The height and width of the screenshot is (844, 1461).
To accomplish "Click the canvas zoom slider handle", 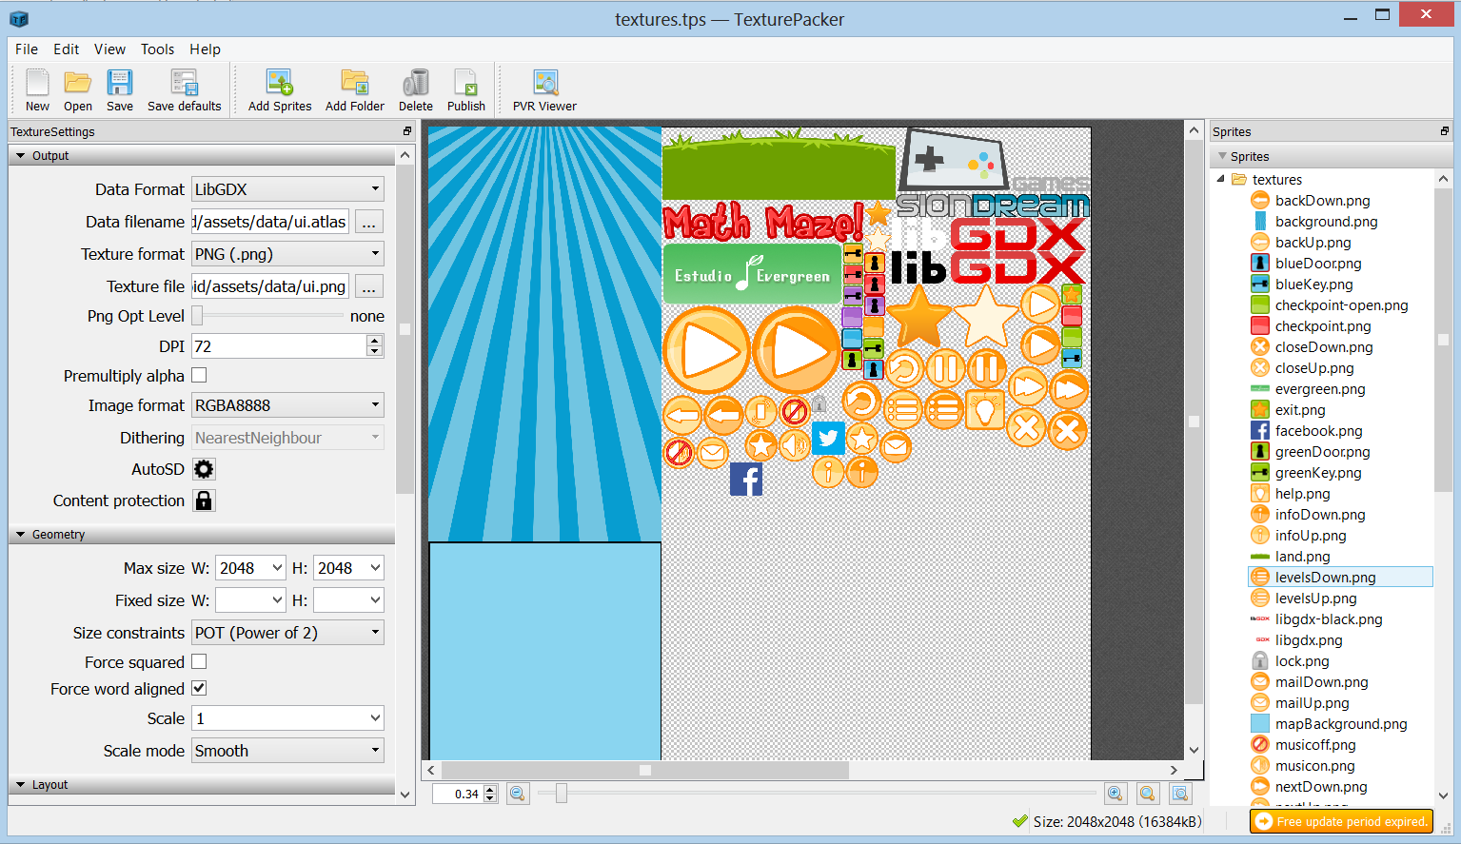I will click(562, 794).
